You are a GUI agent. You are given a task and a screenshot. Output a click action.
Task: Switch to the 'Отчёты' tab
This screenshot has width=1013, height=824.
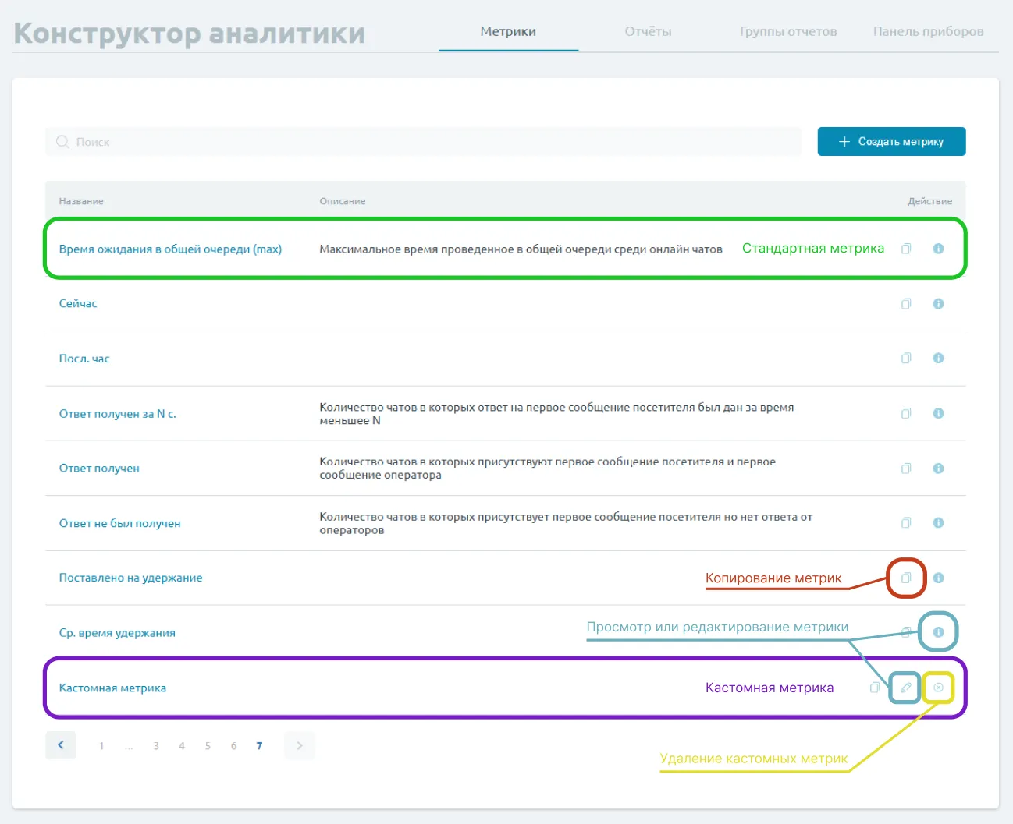pos(648,32)
